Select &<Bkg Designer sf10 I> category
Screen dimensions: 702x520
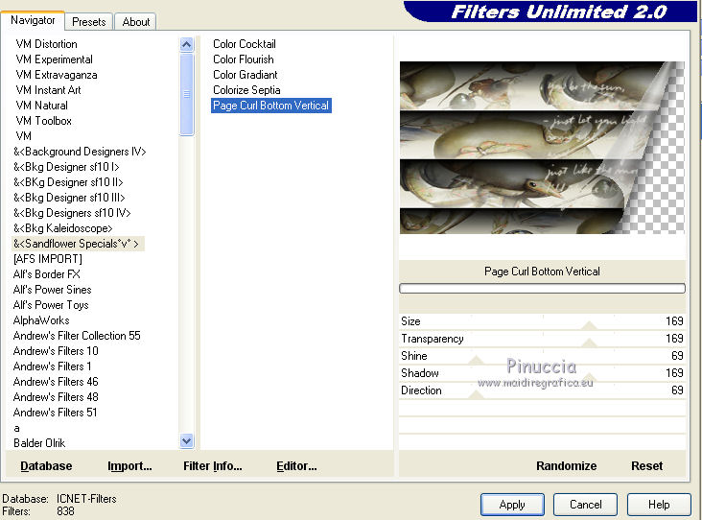pyautogui.click(x=66, y=167)
